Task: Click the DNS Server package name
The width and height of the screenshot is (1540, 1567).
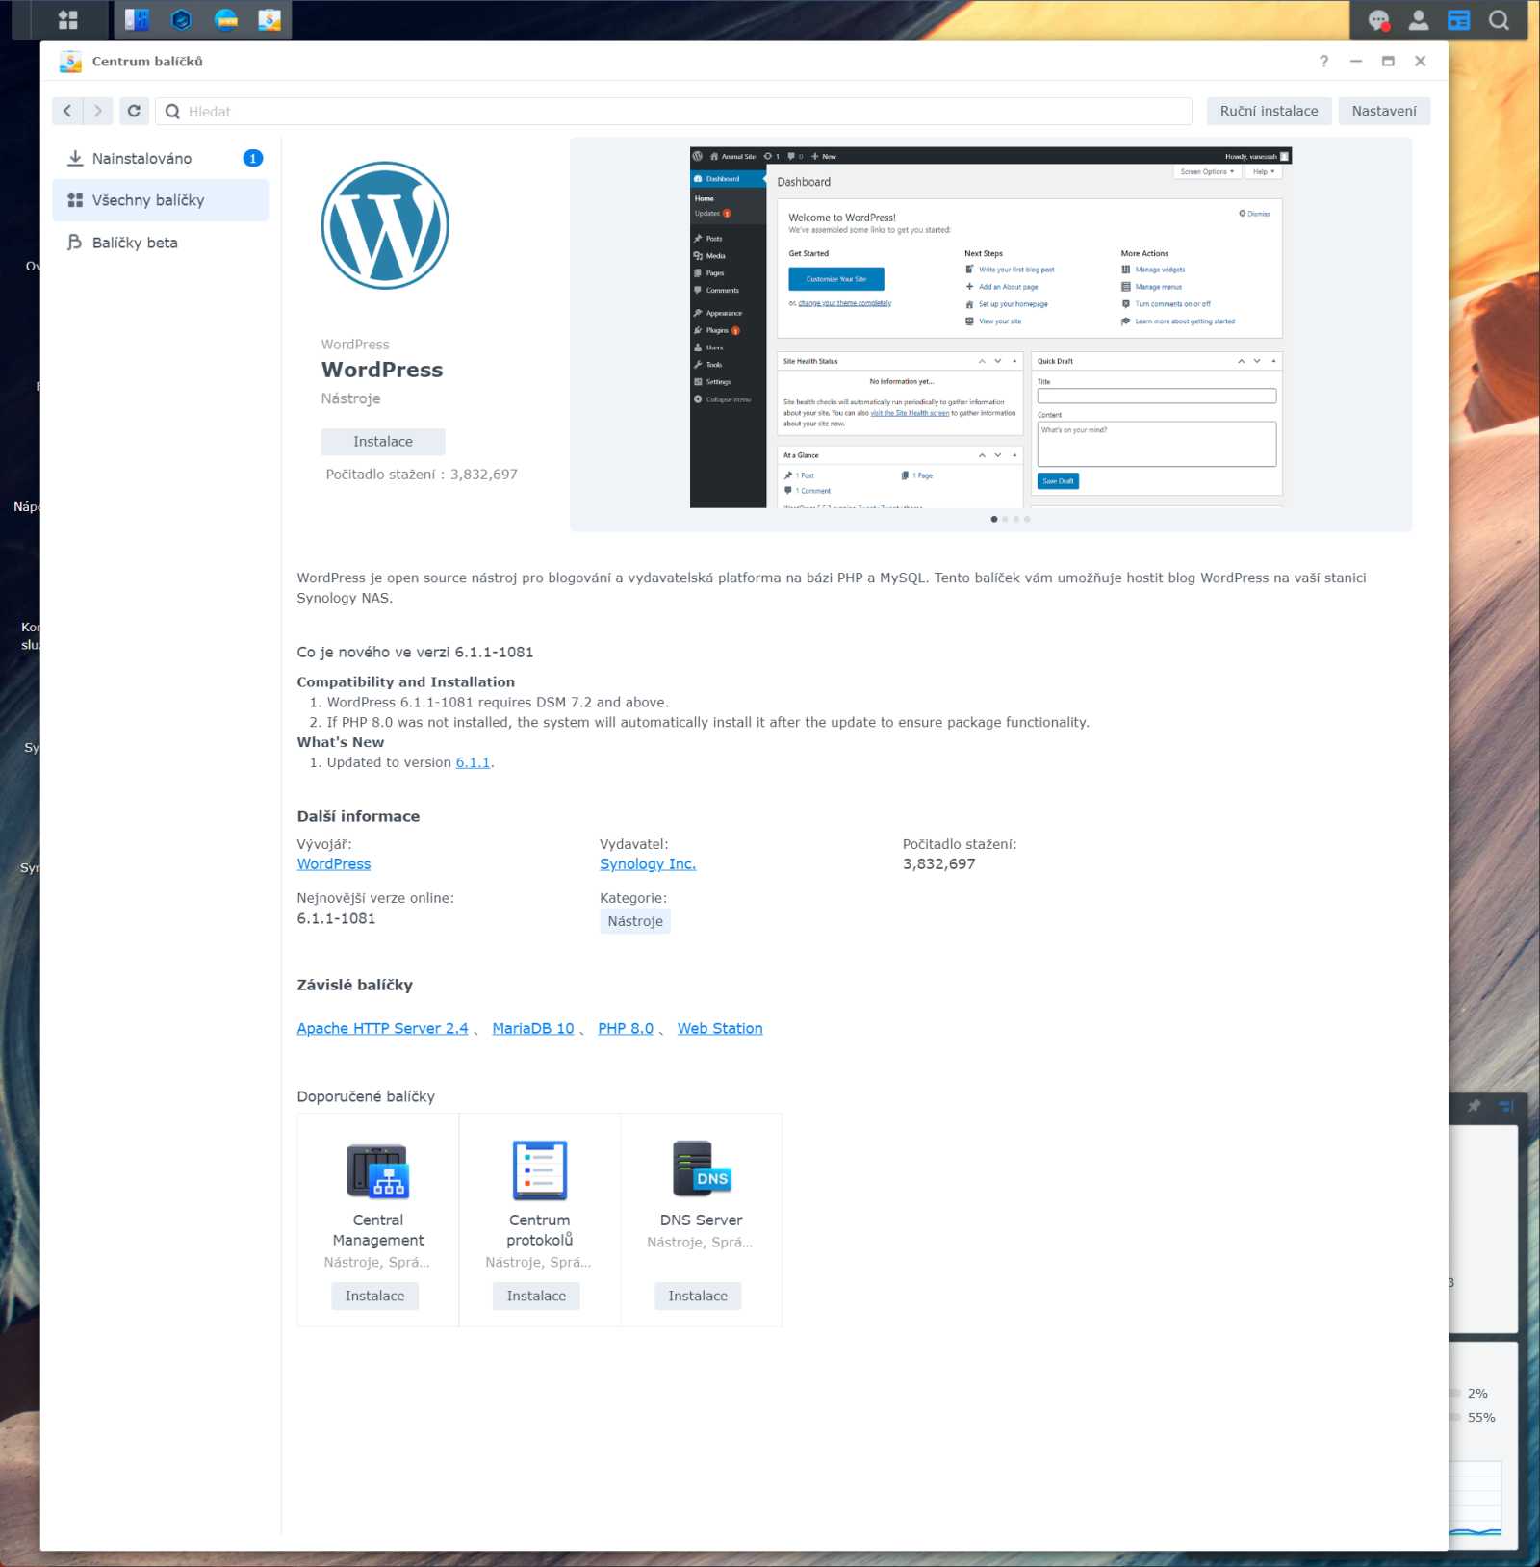Action: 701,1220
